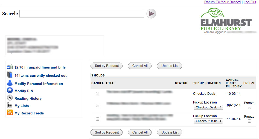Click the blurred title of the 09-10-14 hold
The height and width of the screenshot is (139, 259).
138,103
